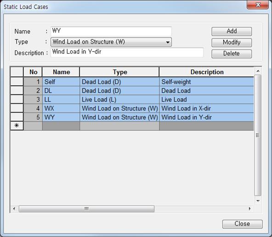Click the vertical scrollbar up arrow
This screenshot has width=272, height=237.
point(258,71)
